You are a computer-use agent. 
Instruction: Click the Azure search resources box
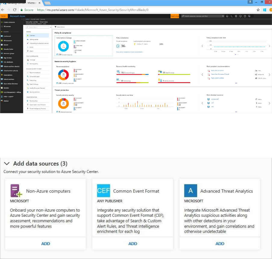[203, 16]
